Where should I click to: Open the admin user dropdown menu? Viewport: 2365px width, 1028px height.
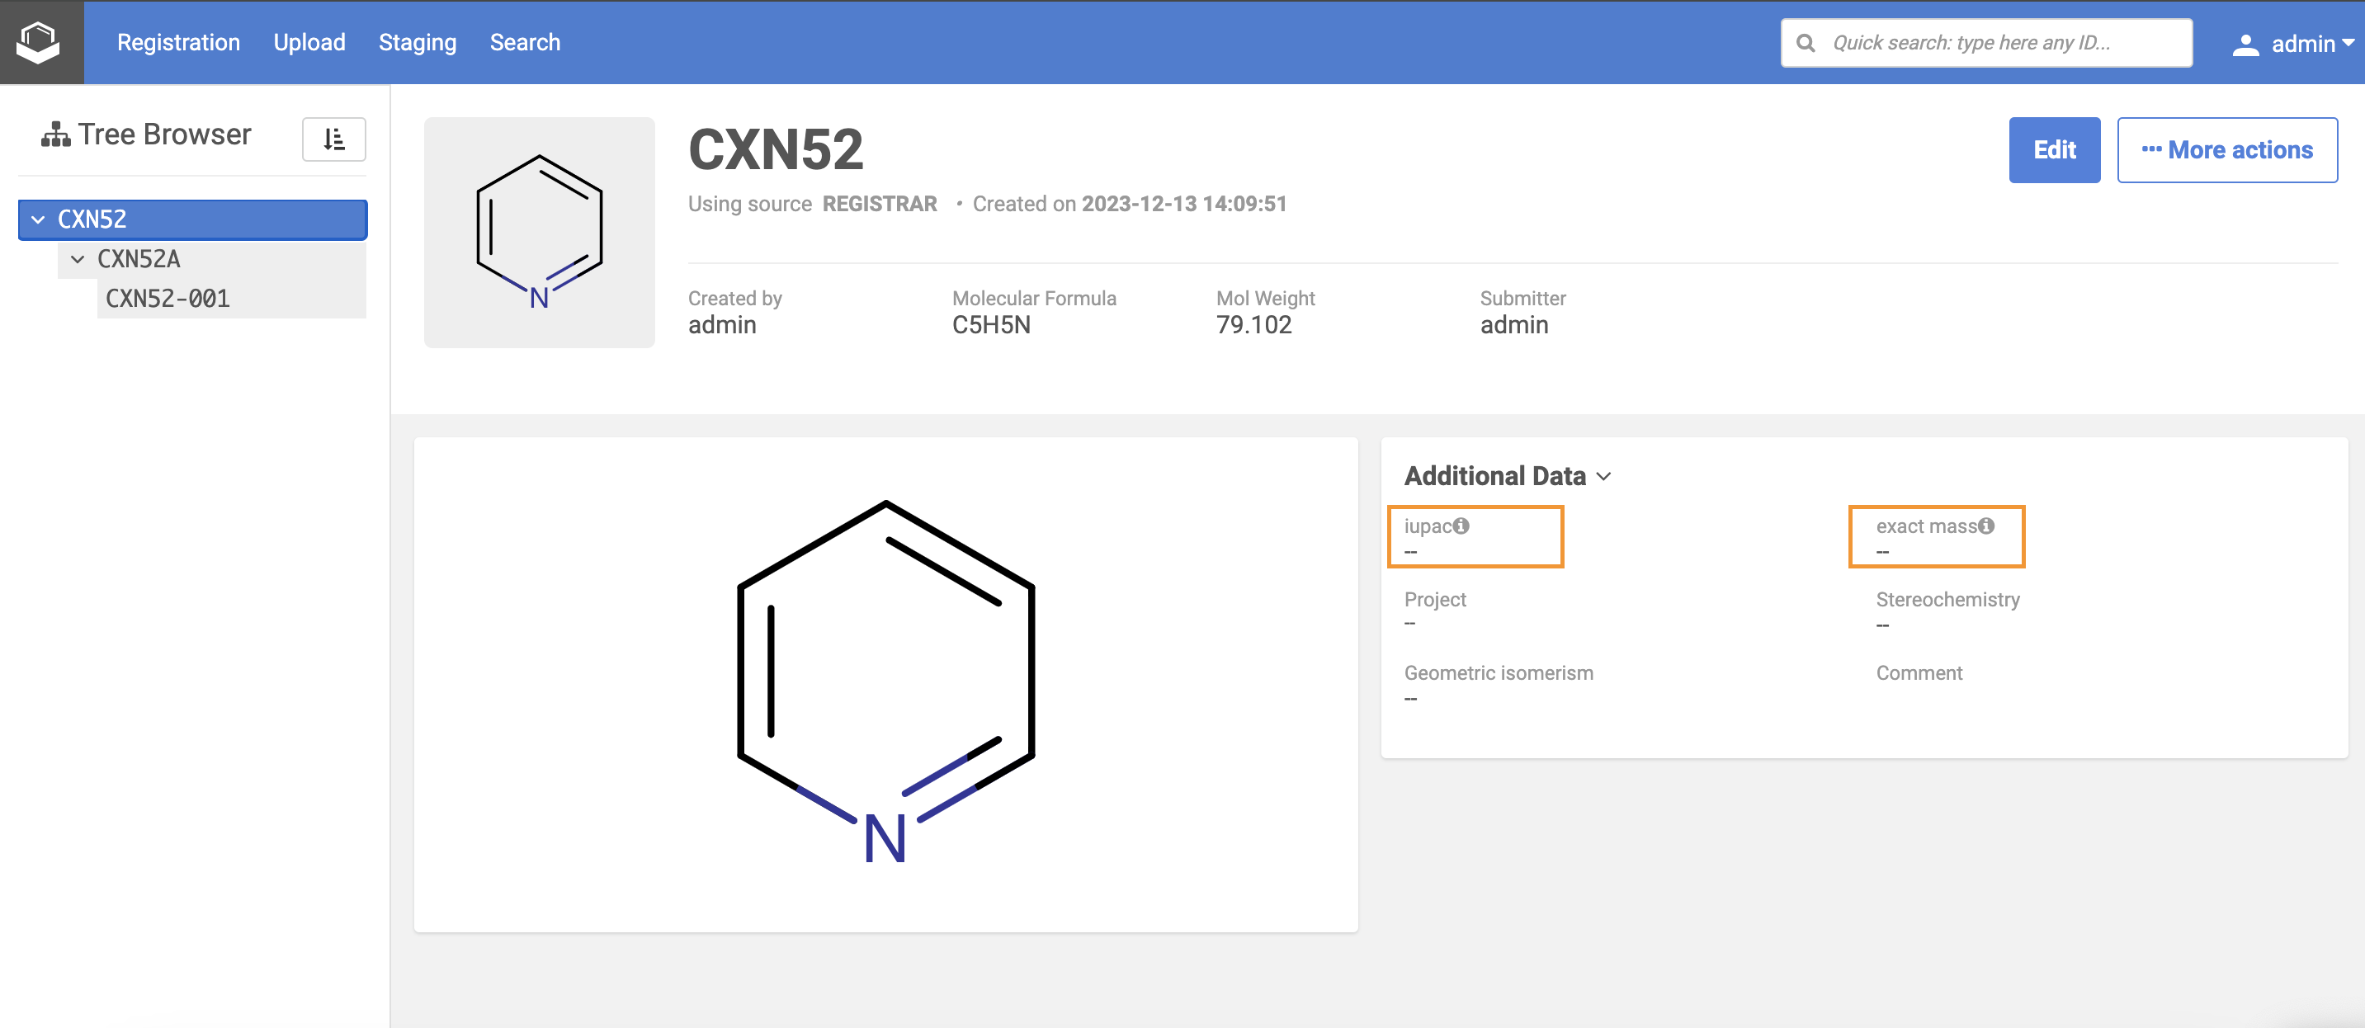pyautogui.click(x=2306, y=43)
